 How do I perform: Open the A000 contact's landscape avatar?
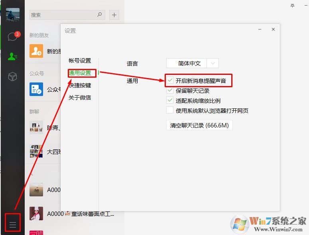36,190
